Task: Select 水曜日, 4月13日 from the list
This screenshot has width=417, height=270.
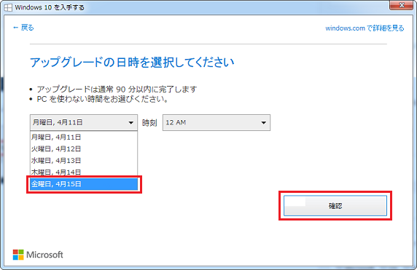Action: pos(84,161)
